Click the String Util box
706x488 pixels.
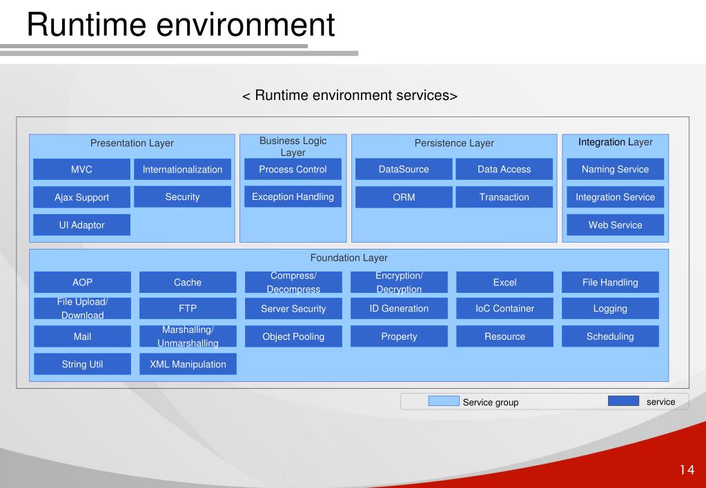(82, 364)
